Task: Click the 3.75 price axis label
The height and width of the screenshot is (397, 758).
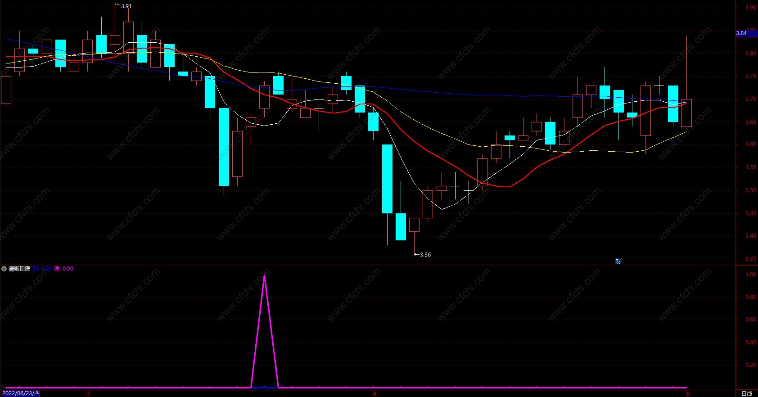Action: coord(751,76)
